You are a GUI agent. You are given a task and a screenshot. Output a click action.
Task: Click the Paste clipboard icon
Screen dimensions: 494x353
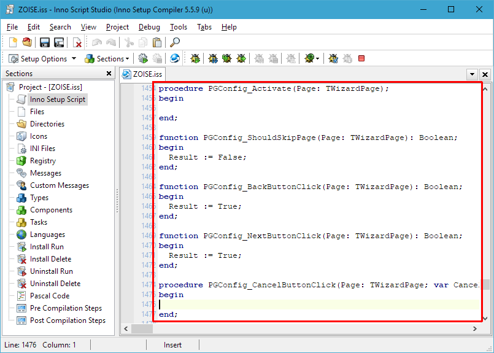[157, 42]
